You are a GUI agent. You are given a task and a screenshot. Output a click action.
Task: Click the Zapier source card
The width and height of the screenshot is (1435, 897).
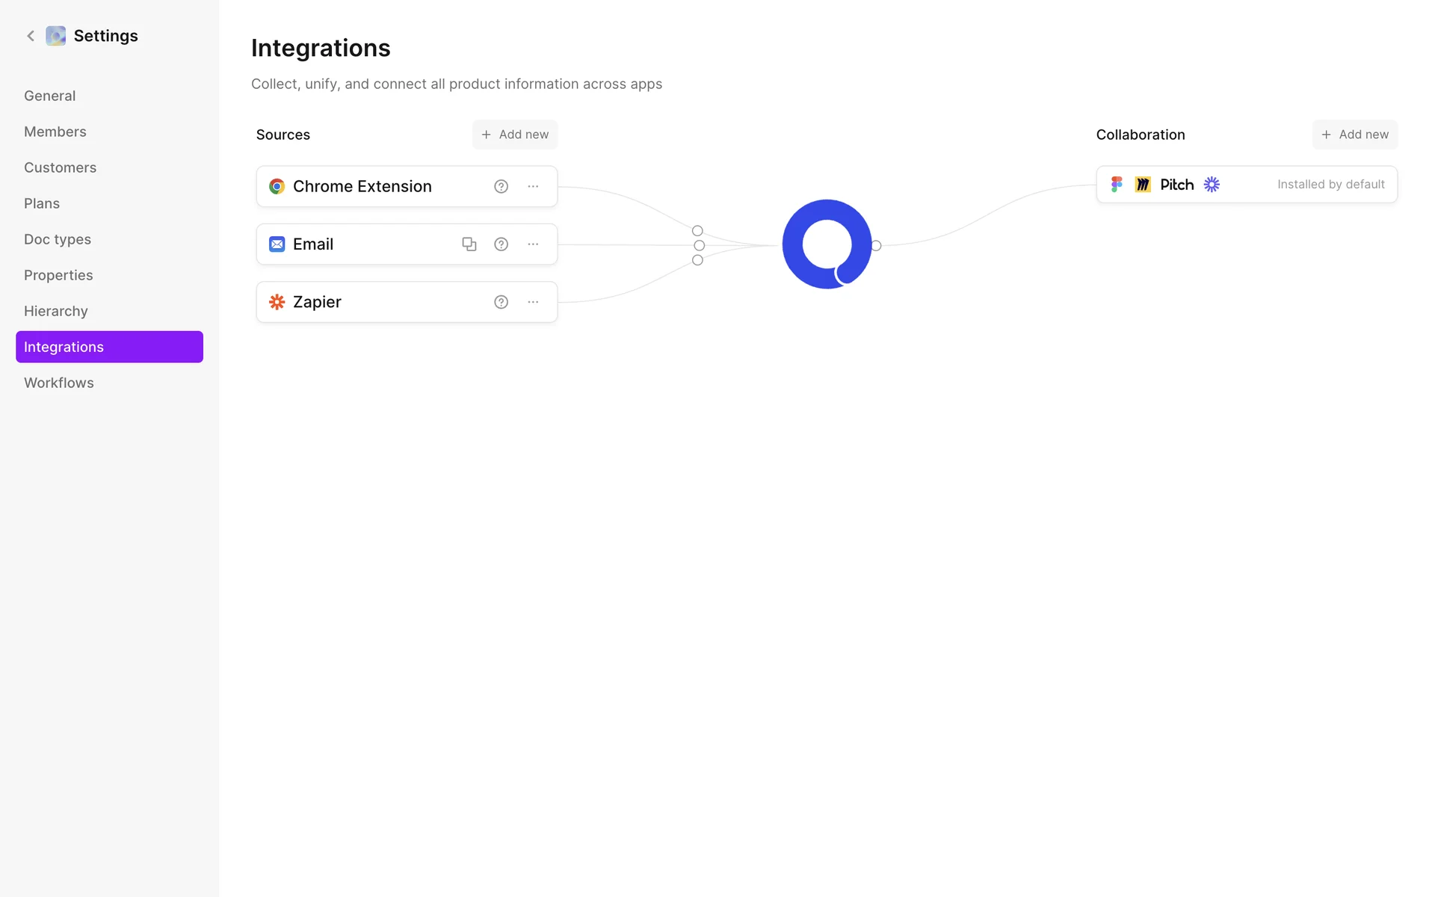click(374, 302)
